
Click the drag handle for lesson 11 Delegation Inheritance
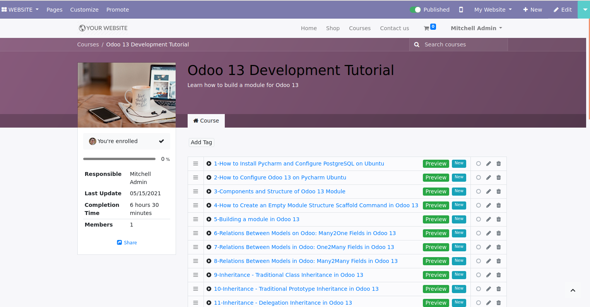tap(196, 303)
